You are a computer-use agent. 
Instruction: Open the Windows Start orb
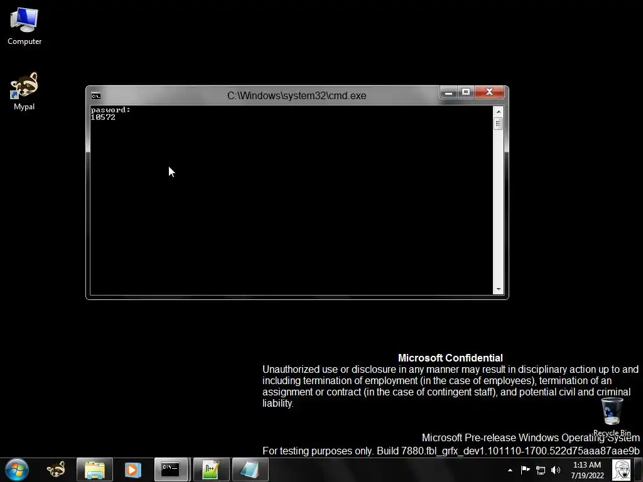point(17,469)
